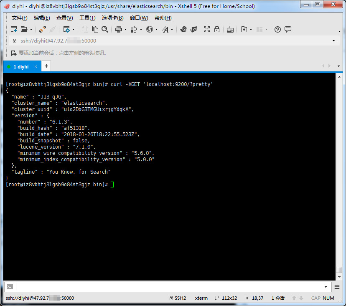This screenshot has width=346, height=306.
Task: Click the New Session toolbar icon
Action: [14, 29]
